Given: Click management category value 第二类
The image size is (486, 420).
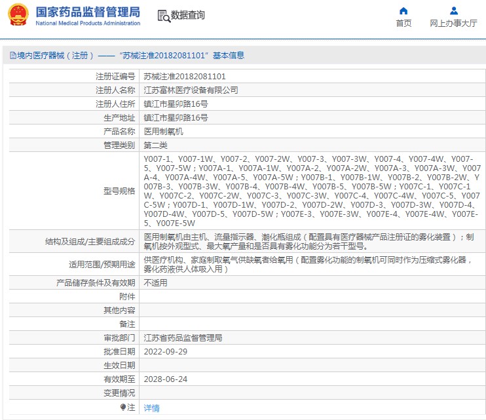Looking at the screenshot, I should point(156,145).
